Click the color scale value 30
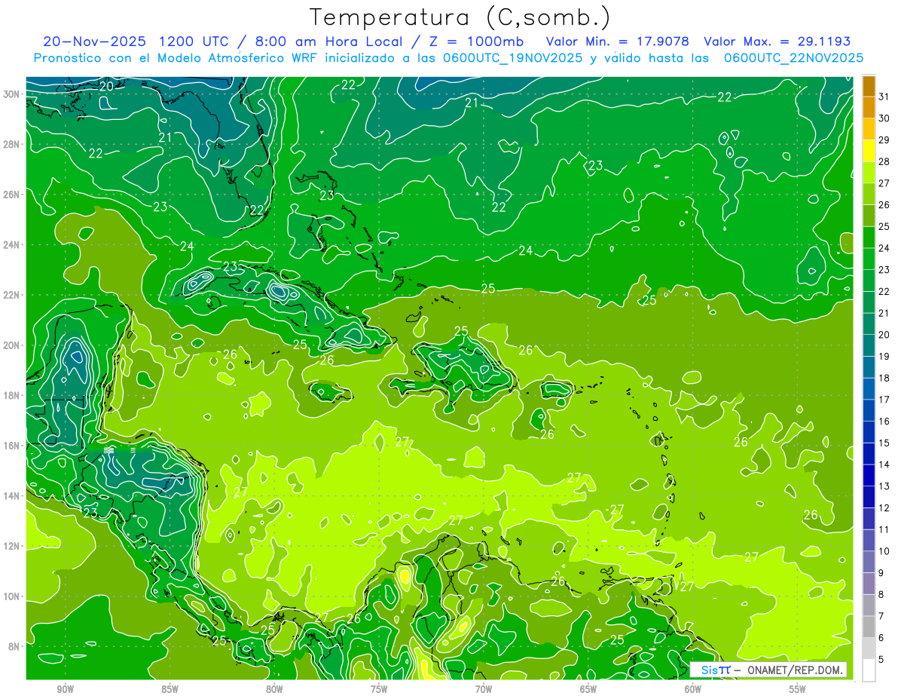Viewport: 904px width, 699px height. point(884,118)
